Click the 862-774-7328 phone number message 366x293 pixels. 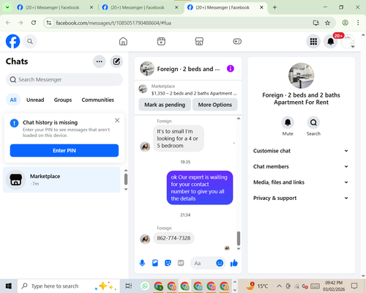pyautogui.click(x=173, y=238)
